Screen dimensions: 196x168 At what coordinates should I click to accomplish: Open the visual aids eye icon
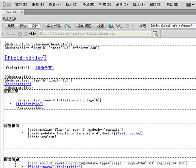tap(119, 26)
